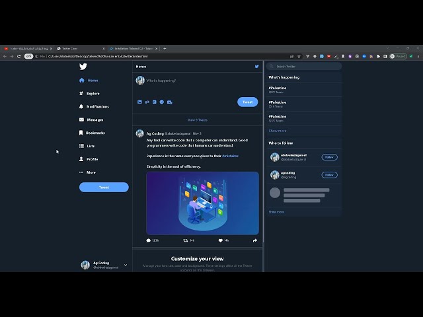Switch to the Twitter Clone browser tab
Image resolution: width=423 pixels, height=317 pixels.
pyautogui.click(x=80, y=48)
